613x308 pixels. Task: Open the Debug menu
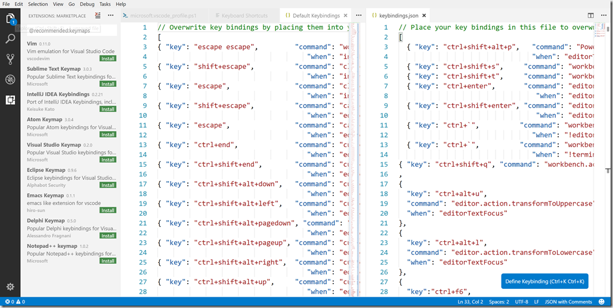(x=87, y=4)
